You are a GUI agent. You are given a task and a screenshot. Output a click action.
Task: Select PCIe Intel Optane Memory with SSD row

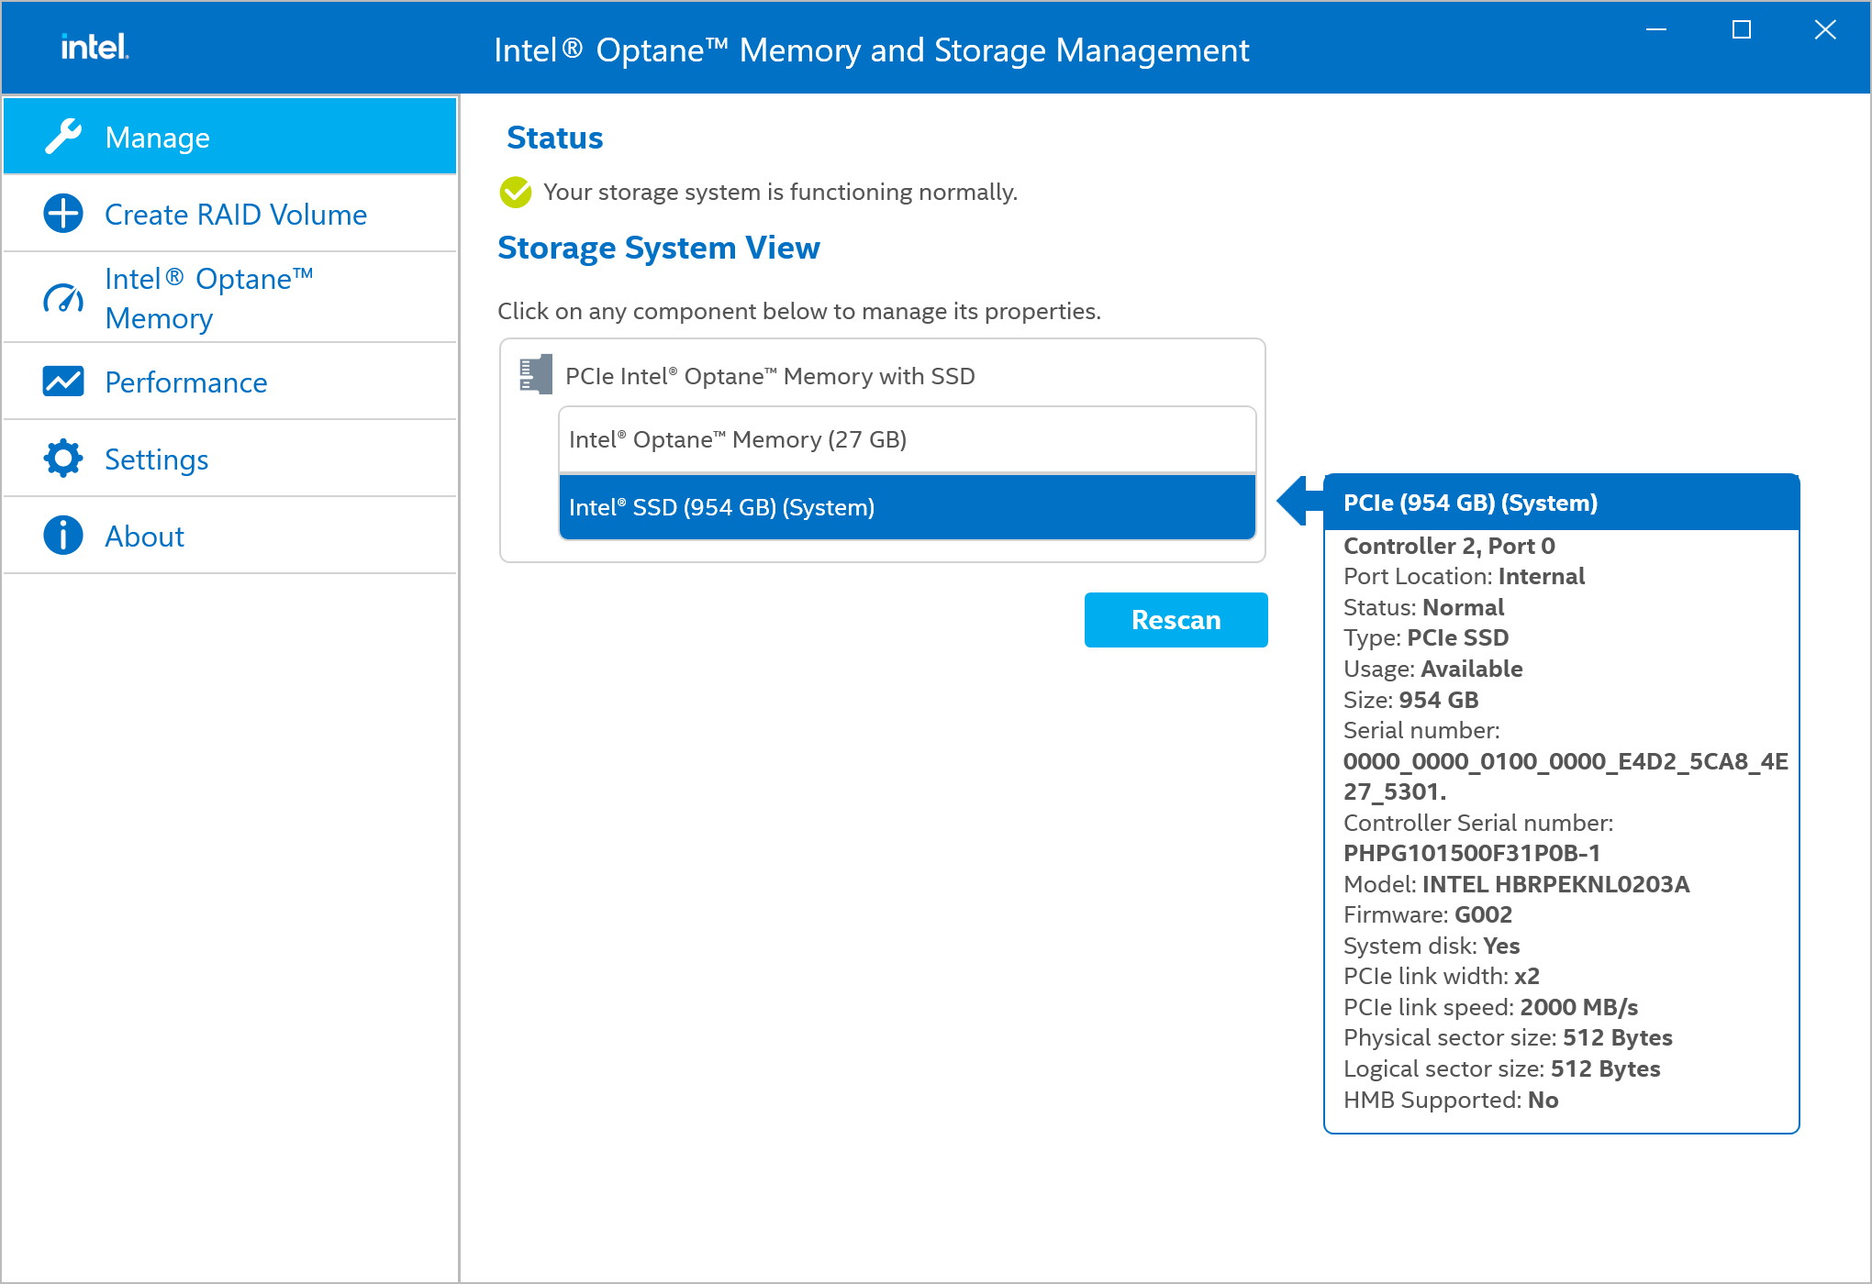(770, 376)
